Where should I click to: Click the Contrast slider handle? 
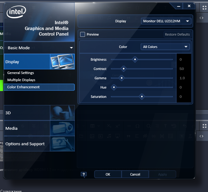tap(124, 69)
